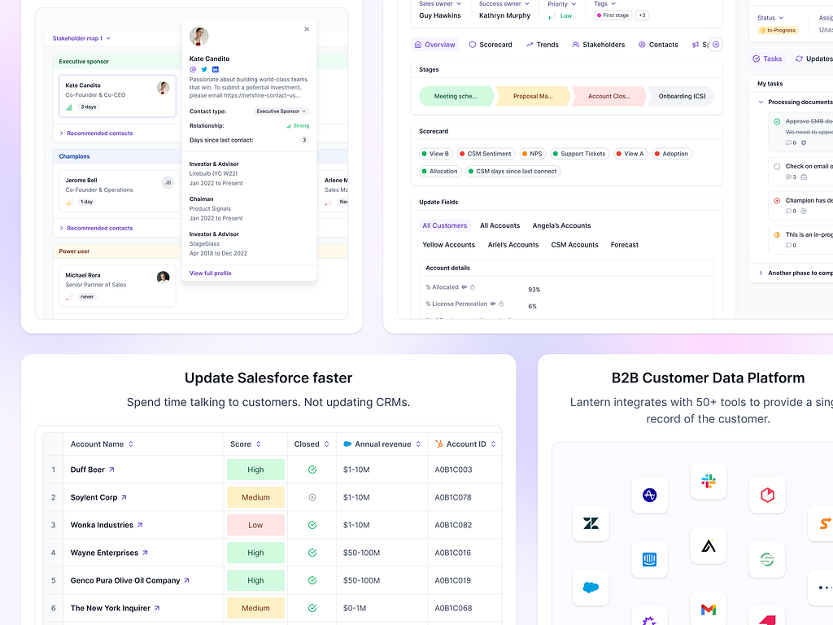Click the email icon on Kate's profile card
The image size is (833, 625).
[193, 69]
